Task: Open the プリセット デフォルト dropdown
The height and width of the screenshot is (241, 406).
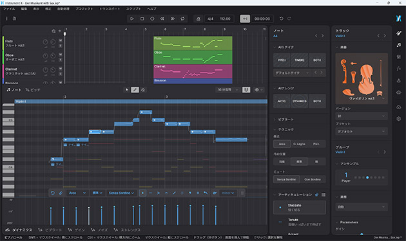Action: click(x=362, y=132)
